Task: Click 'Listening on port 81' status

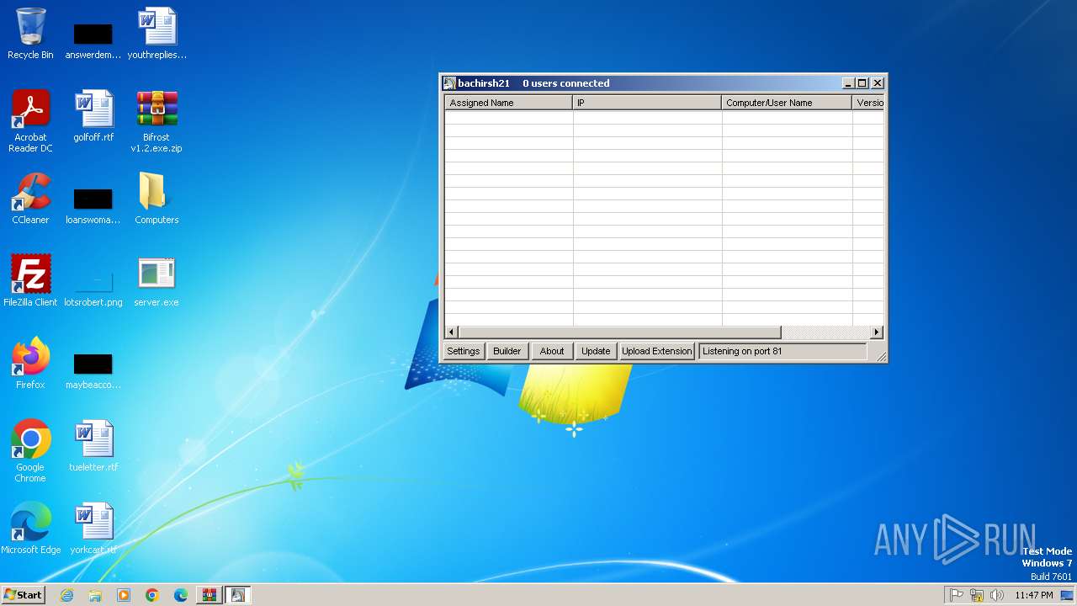Action: point(783,351)
